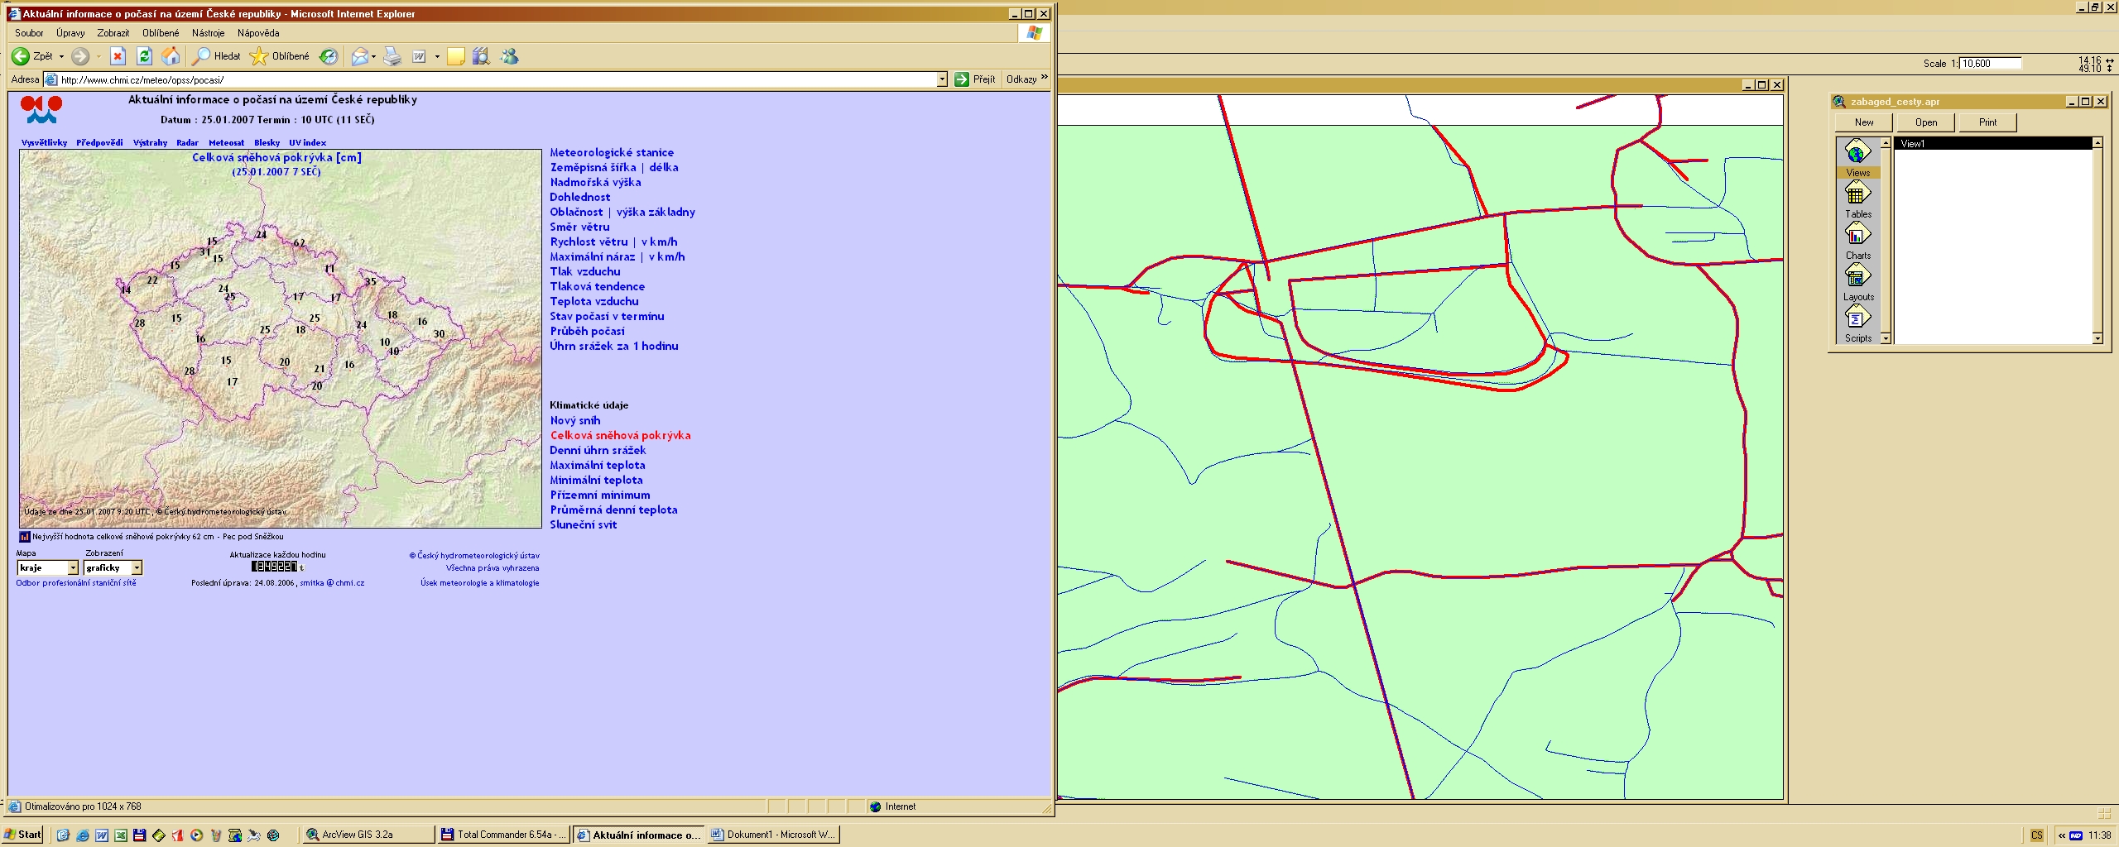
Task: Switch to Total Commander taskbar button
Action: [x=503, y=835]
